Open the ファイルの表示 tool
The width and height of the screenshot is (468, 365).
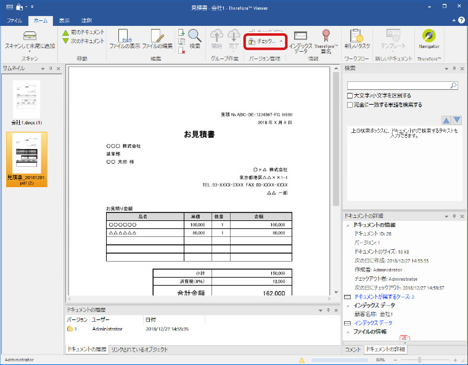(124, 38)
